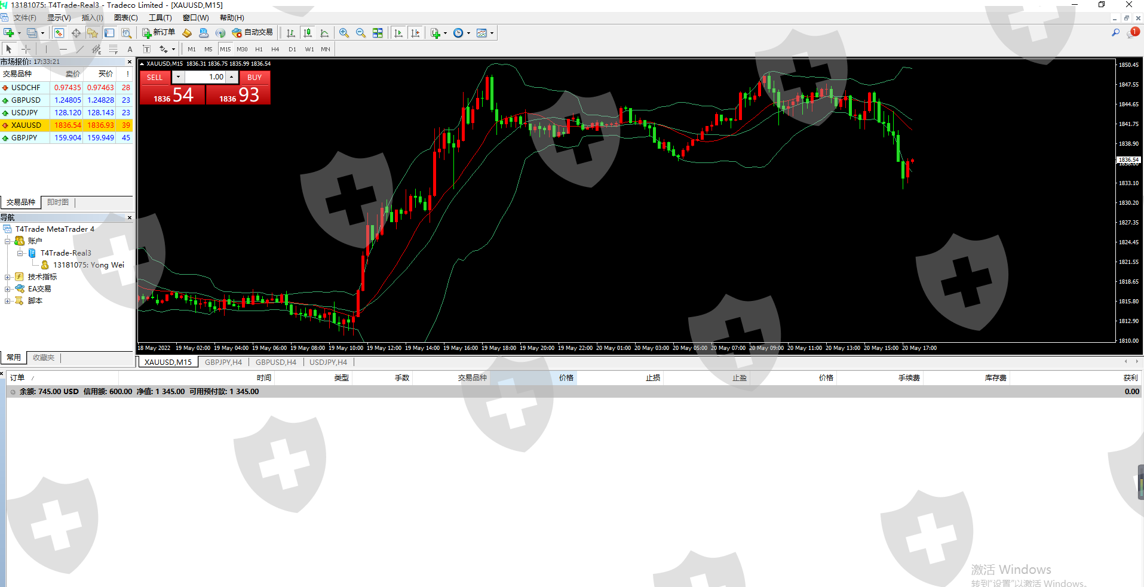Open the search magnifier at top right
Image resolution: width=1144 pixels, height=587 pixels.
1115,33
